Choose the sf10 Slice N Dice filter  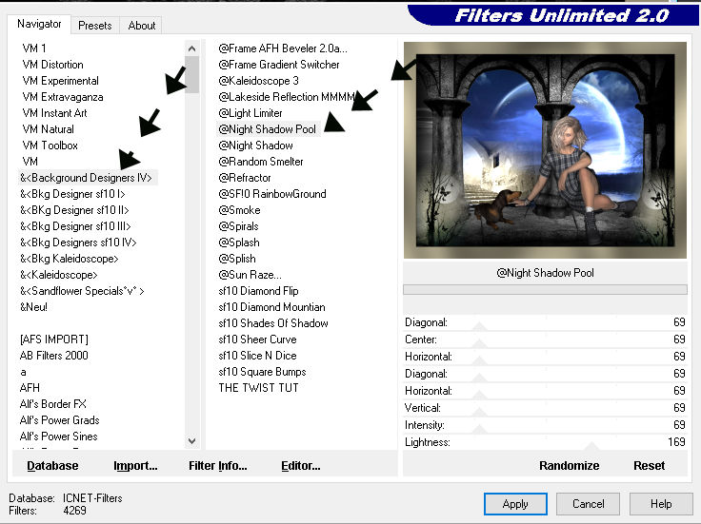pos(257,356)
